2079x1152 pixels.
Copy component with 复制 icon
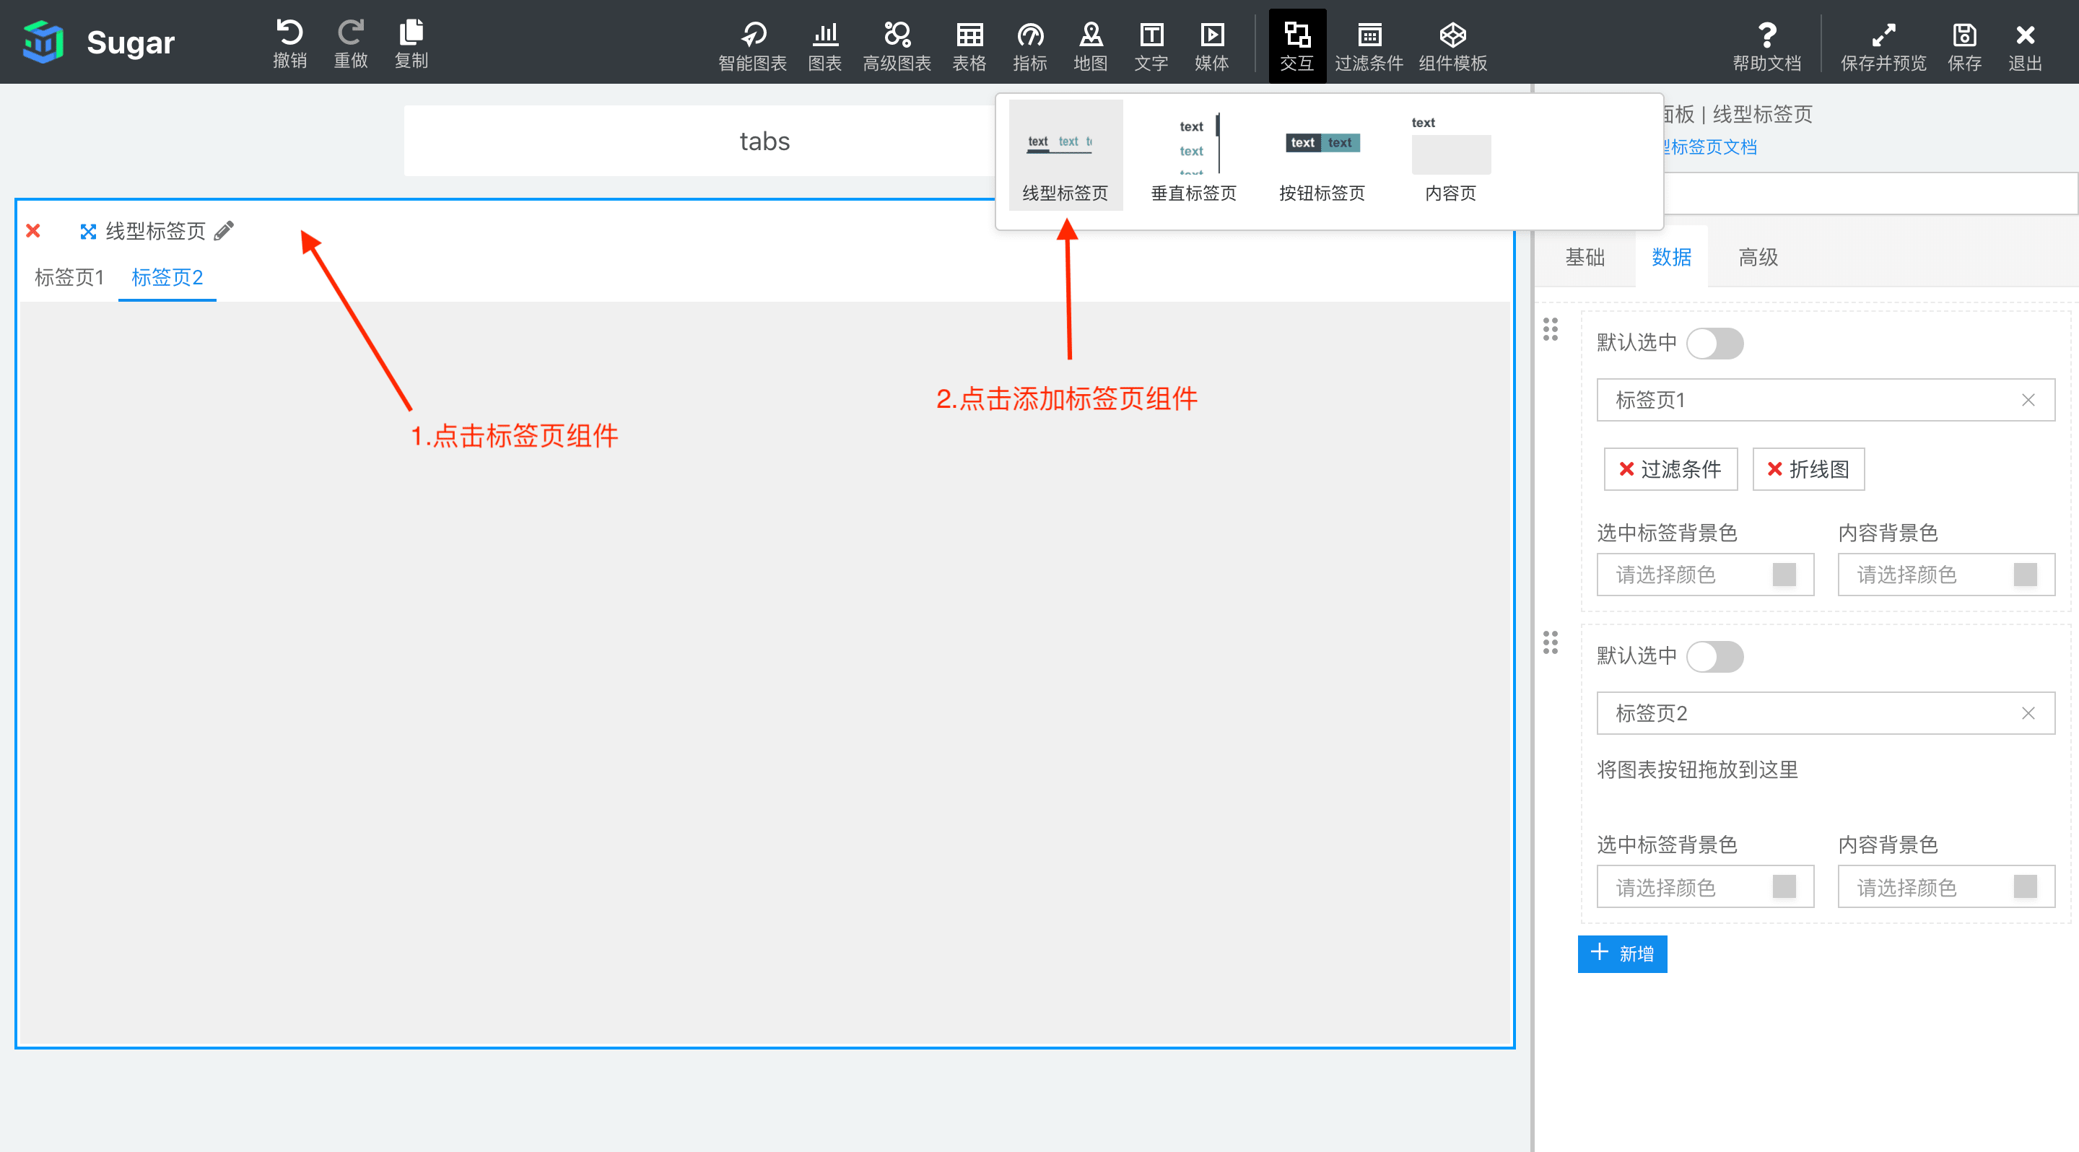click(411, 43)
